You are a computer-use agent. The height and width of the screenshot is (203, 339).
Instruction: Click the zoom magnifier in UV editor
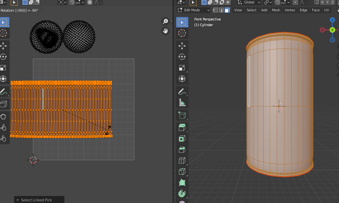point(165,21)
